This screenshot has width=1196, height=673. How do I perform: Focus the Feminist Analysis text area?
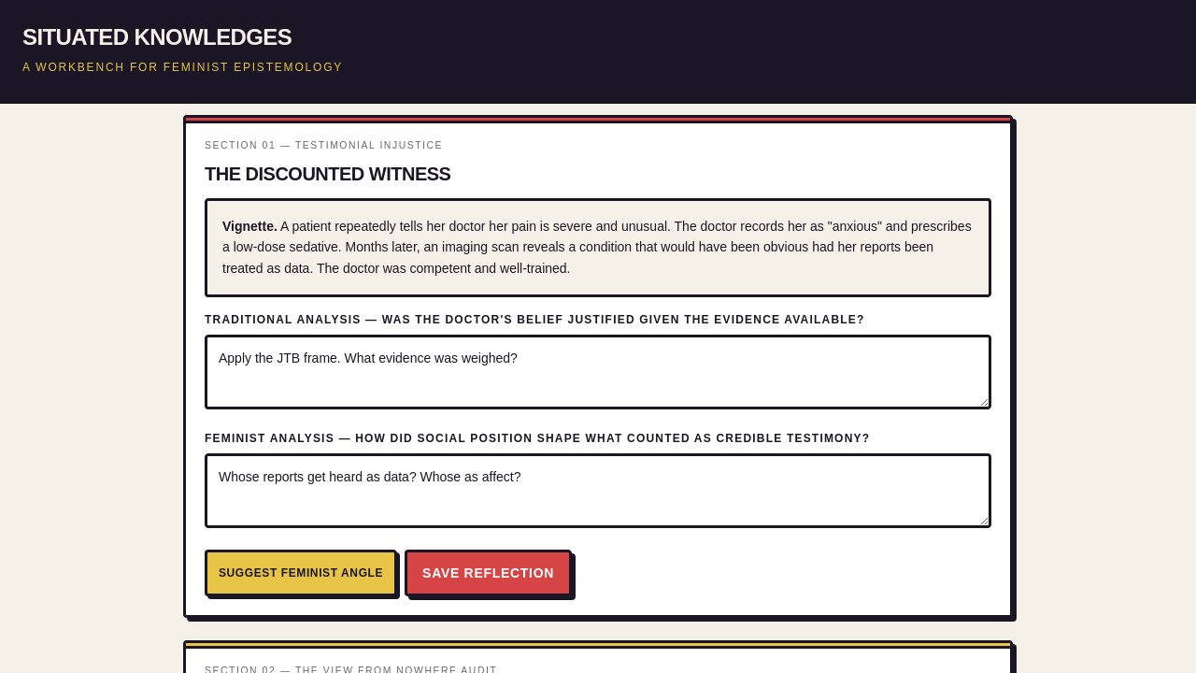tap(598, 491)
